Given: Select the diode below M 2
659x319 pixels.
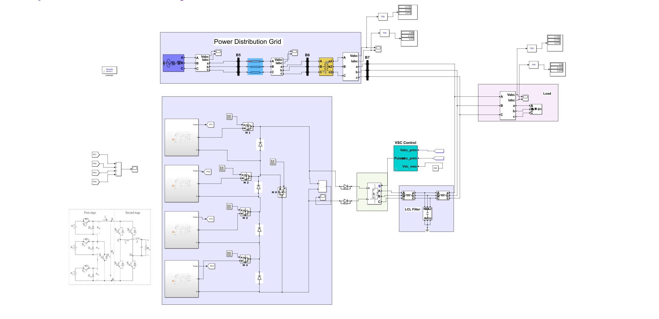Looking at the screenshot, I should click(x=258, y=187).
